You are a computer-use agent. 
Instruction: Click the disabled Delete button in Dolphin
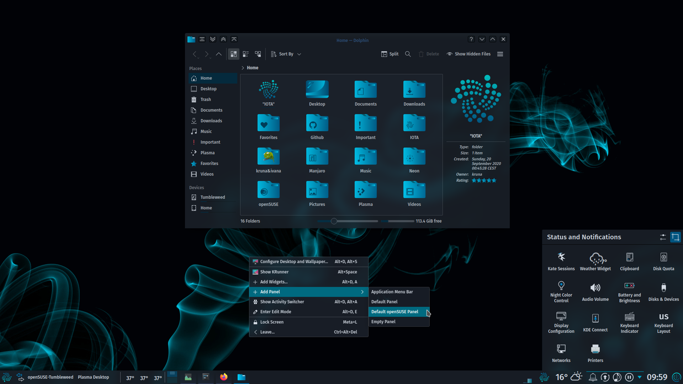click(x=429, y=54)
